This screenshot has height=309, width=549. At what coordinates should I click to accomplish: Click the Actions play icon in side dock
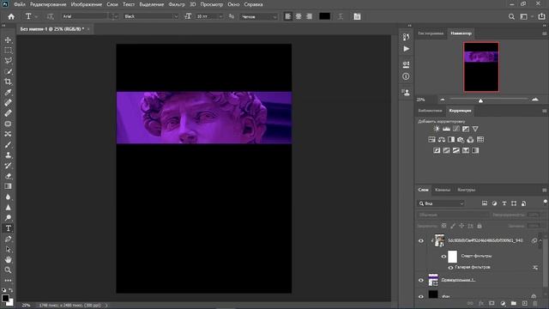click(406, 49)
